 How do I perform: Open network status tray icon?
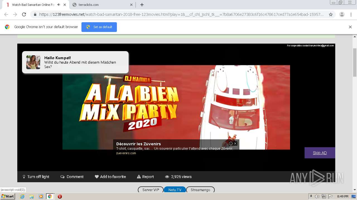(324, 196)
